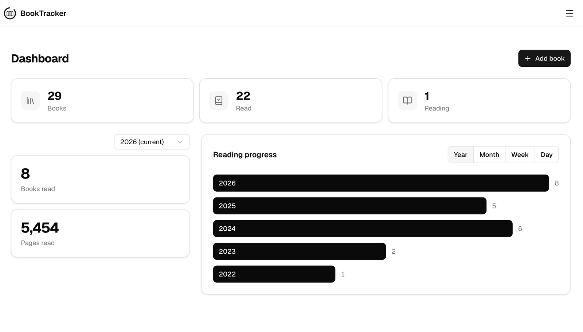Image resolution: width=583 pixels, height=332 pixels.
Task: Click the count 8 beside 2026 bar
Action: (x=557, y=183)
